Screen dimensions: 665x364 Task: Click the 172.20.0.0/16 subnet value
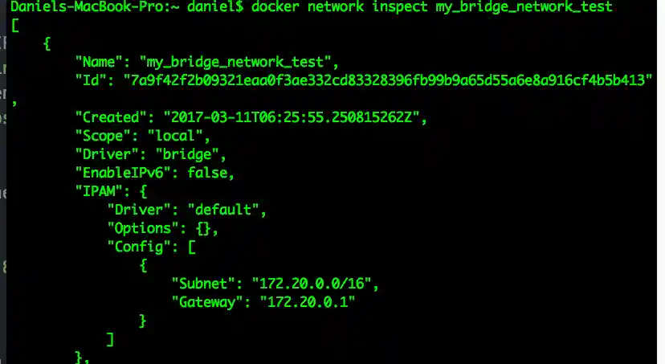coord(314,284)
